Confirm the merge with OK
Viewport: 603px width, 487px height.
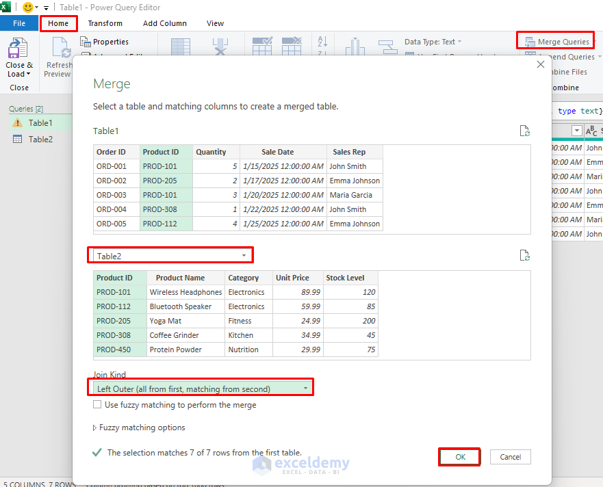(460, 457)
